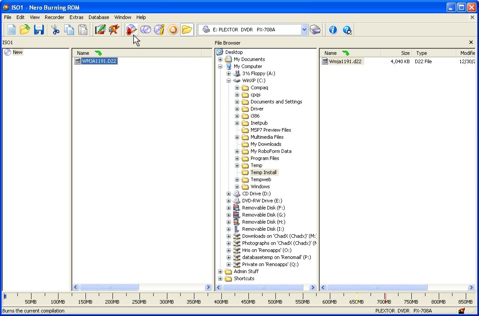The width and height of the screenshot is (479, 316).
Task: Expand the Program Files folder node
Action: (237, 158)
